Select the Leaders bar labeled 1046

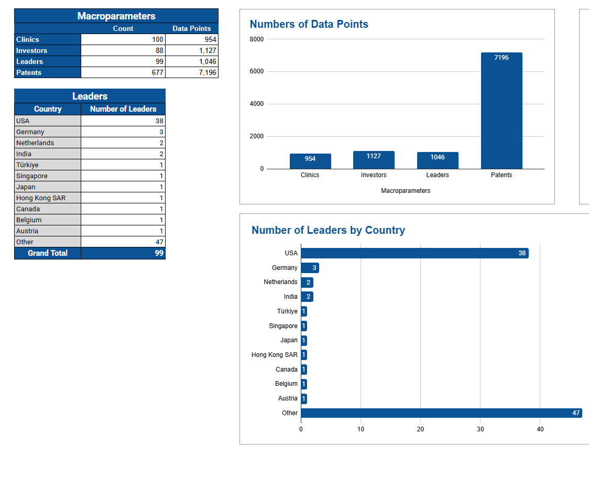click(438, 160)
